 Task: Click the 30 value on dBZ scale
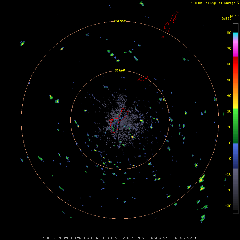pos(229,111)
